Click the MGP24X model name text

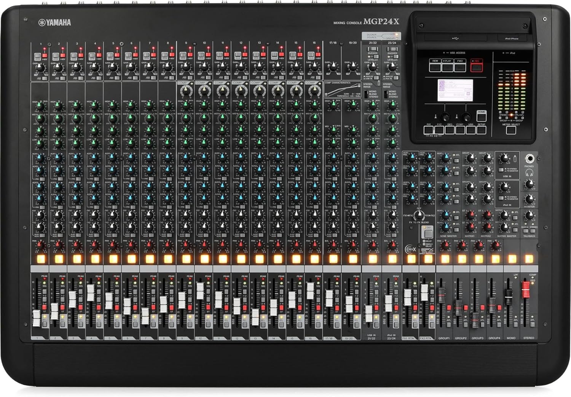coord(381,22)
